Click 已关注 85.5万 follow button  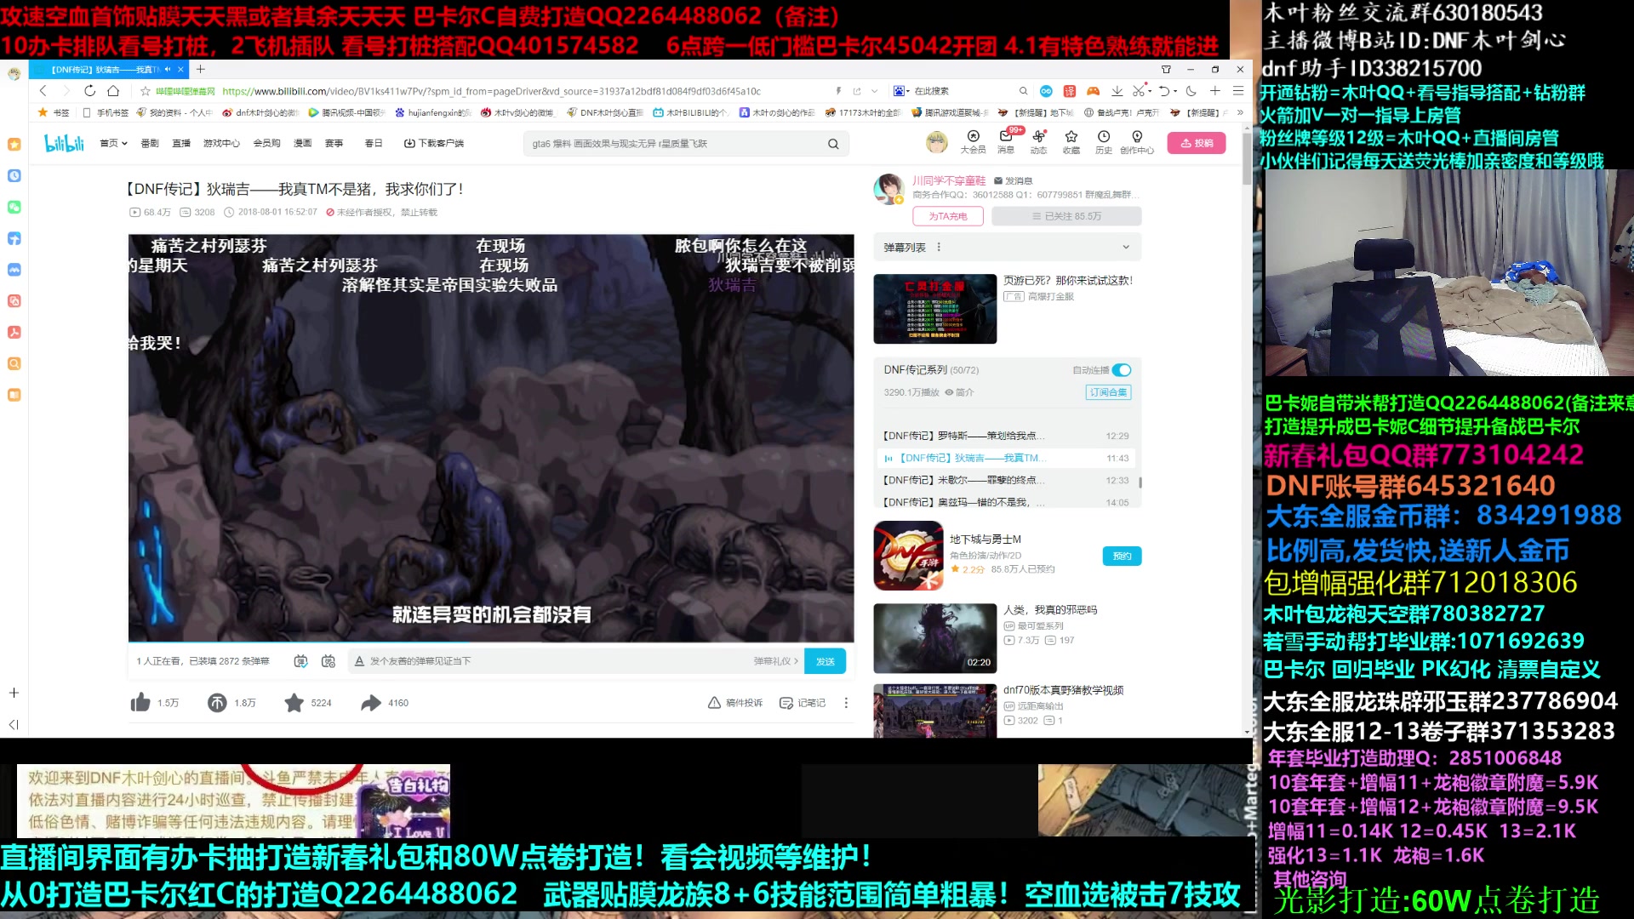pos(1066,216)
